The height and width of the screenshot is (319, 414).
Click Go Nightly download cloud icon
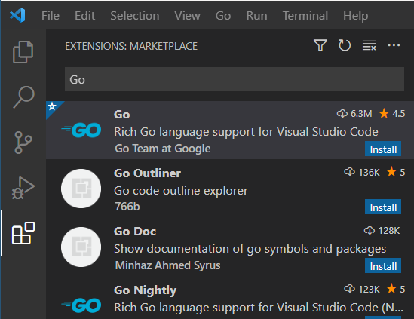(x=350, y=289)
